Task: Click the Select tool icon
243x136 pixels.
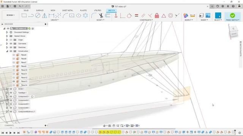Action: [x=218, y=15]
